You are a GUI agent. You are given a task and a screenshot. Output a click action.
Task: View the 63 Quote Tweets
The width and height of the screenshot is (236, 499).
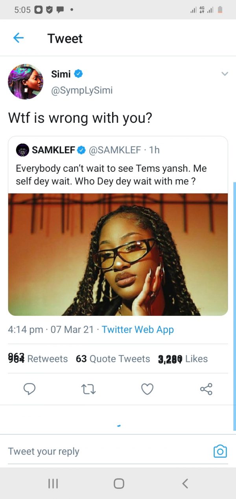tap(113, 359)
